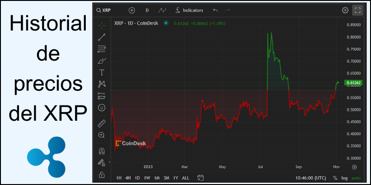371x185 pixels.
Task: Select the brush drawing tool
Action: (102, 61)
